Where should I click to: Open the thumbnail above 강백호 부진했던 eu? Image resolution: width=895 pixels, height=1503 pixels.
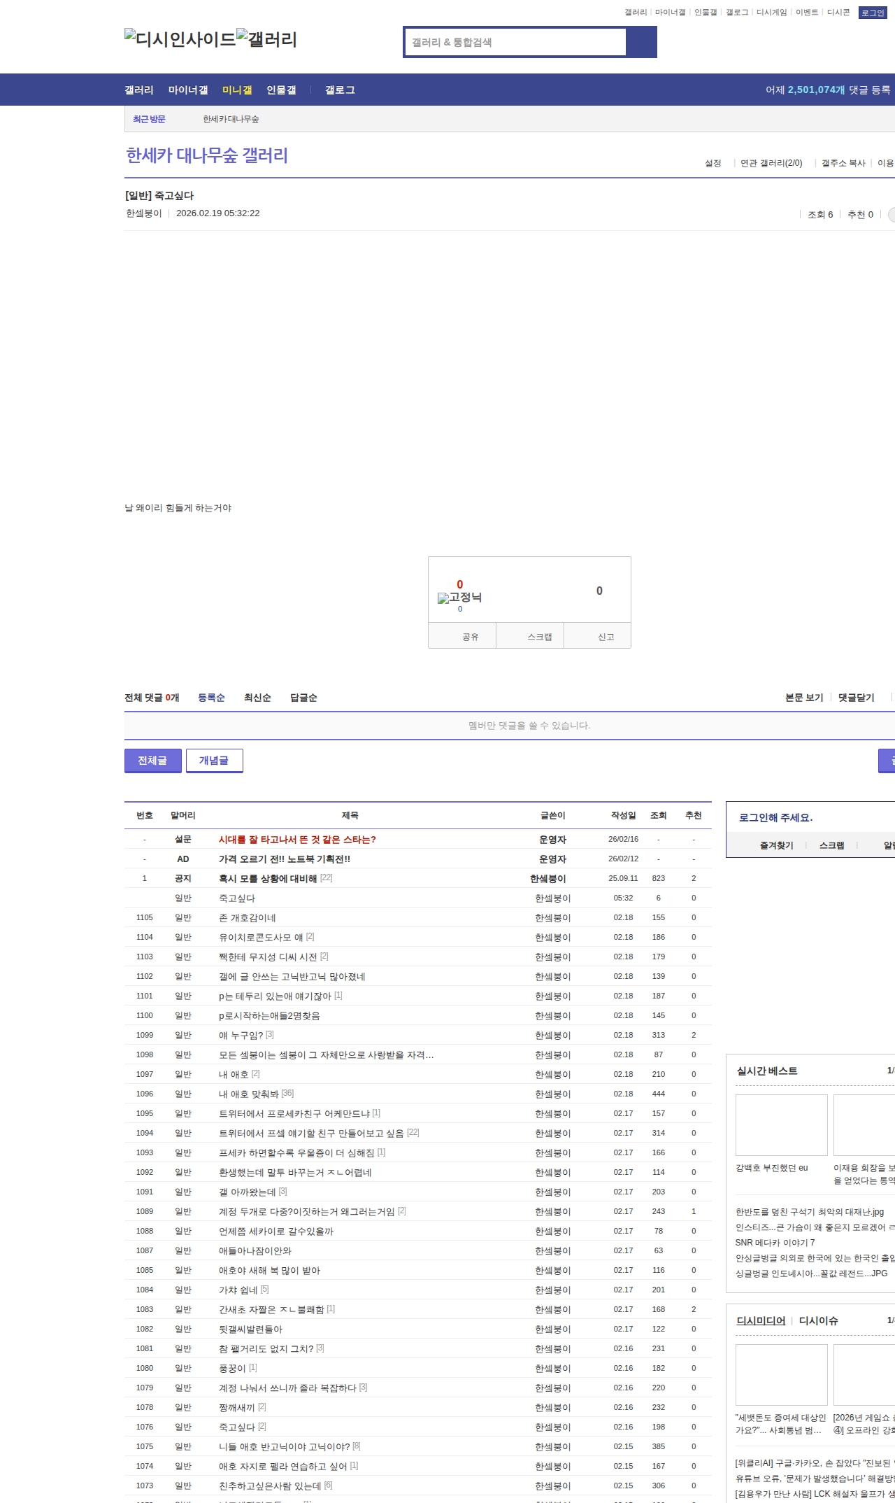click(x=781, y=1124)
